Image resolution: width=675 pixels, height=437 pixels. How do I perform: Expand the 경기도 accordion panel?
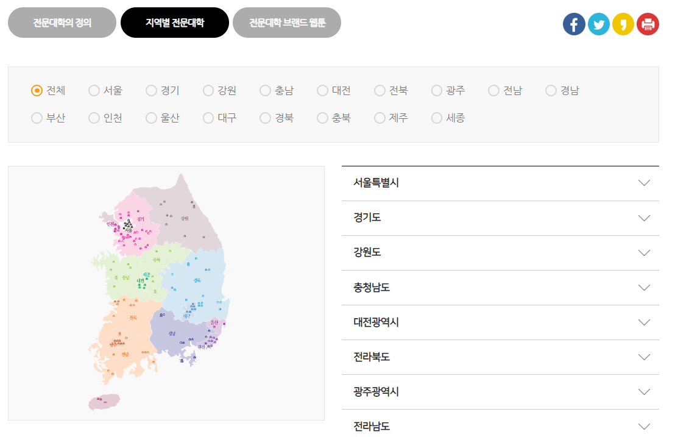[501, 218]
